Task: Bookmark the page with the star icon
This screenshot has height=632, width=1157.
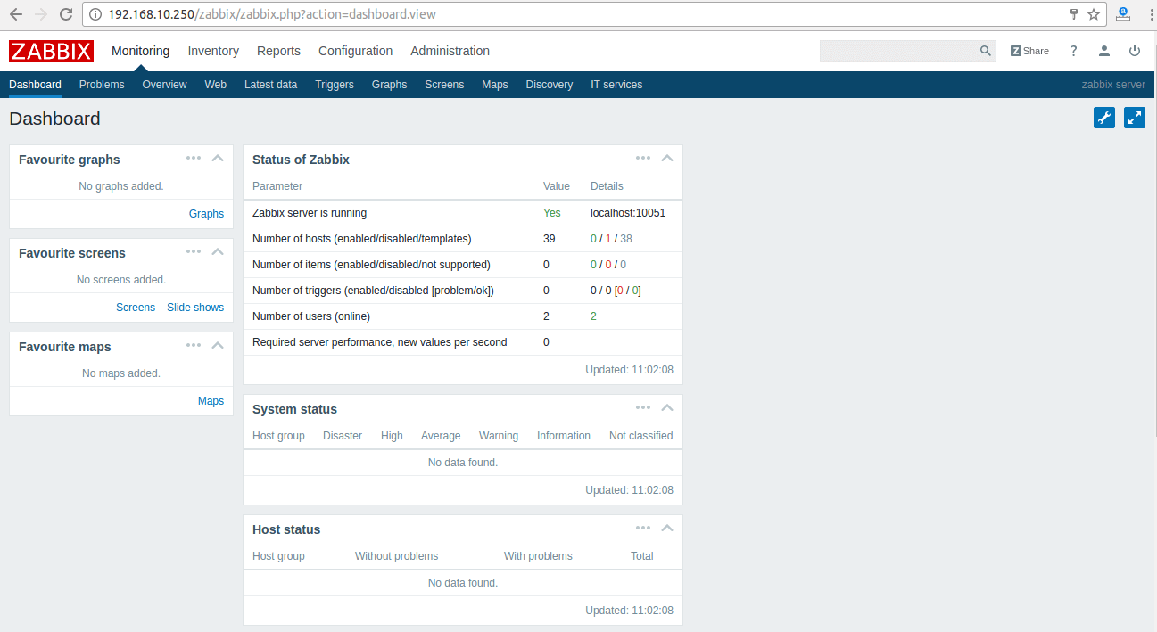Action: (x=1094, y=14)
